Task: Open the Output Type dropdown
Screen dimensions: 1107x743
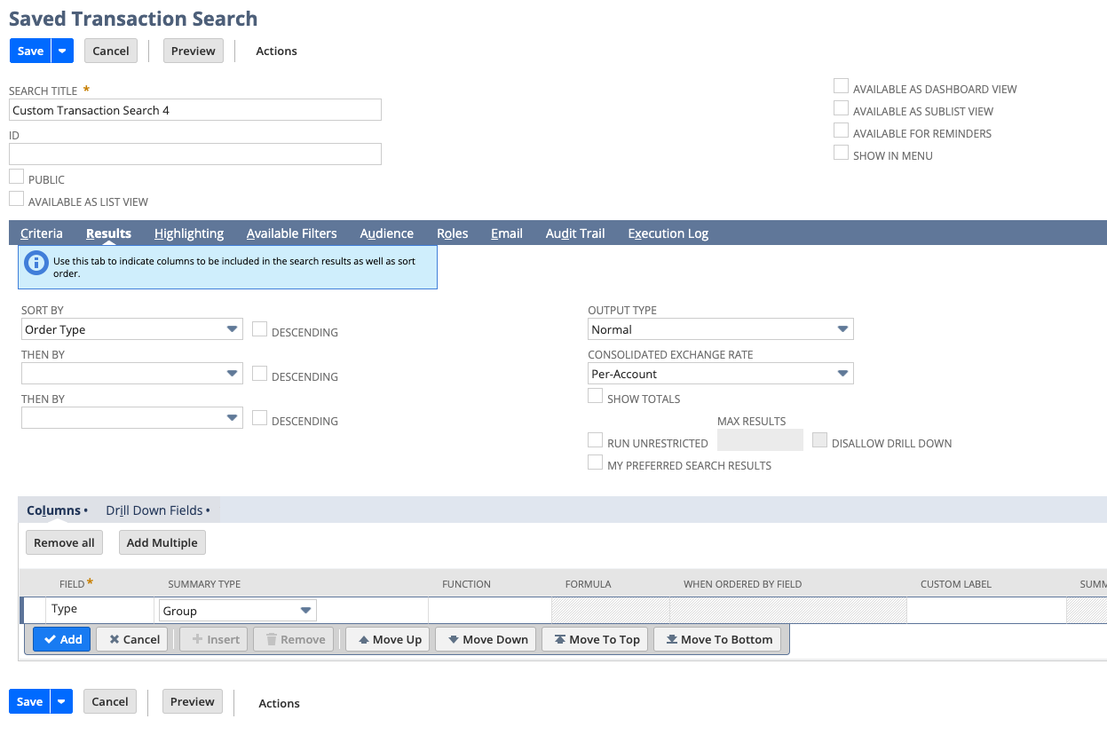Action: click(x=720, y=329)
